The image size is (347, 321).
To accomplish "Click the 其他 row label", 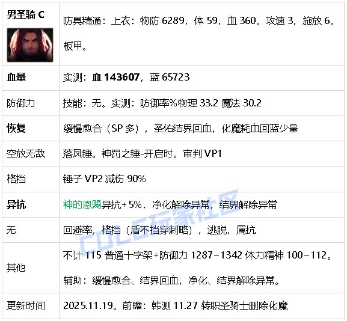I will coord(16,268).
